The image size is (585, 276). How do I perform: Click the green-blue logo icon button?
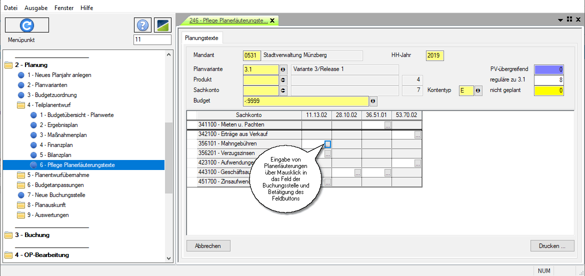tap(163, 25)
